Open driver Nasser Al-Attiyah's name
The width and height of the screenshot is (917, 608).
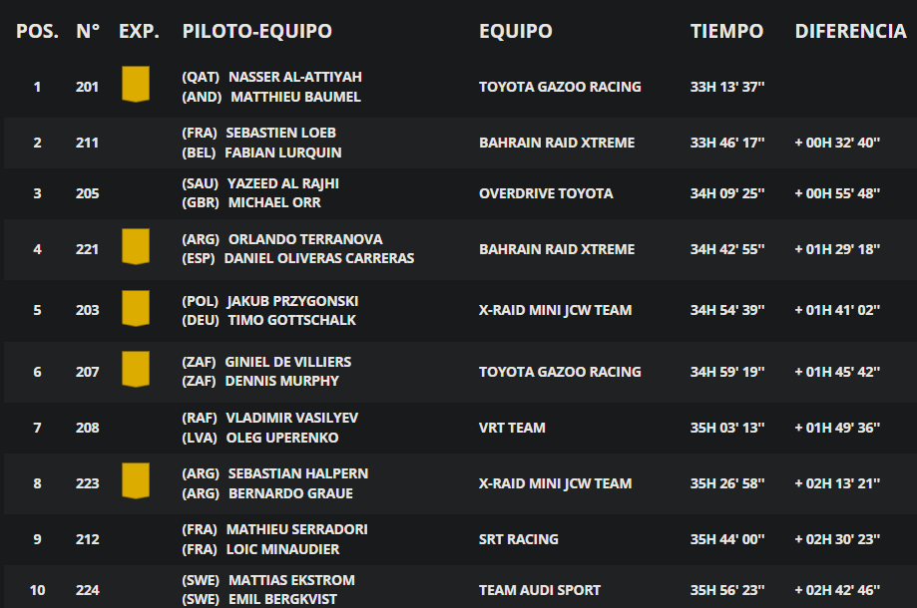[x=294, y=77]
